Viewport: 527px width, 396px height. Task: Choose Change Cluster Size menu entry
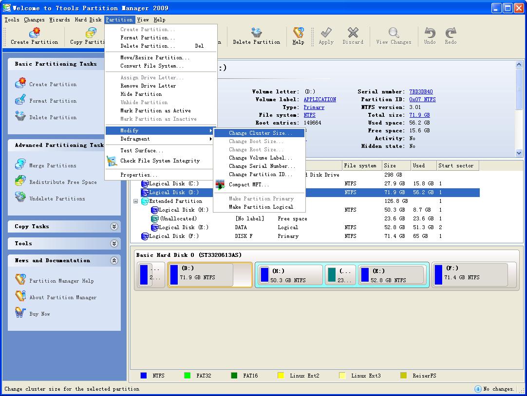tap(260, 133)
